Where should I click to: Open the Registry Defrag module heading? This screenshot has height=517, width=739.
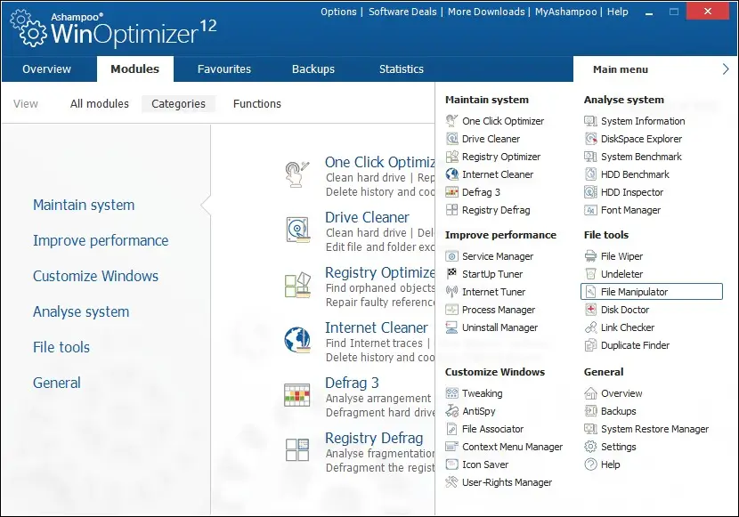(374, 438)
